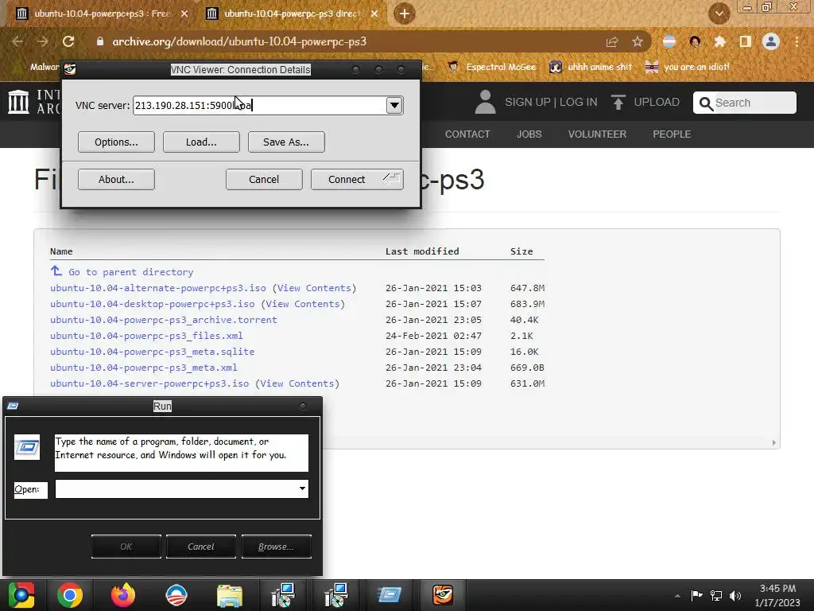View Contents of the server ISO
This screenshot has height=611, width=814.
click(297, 383)
